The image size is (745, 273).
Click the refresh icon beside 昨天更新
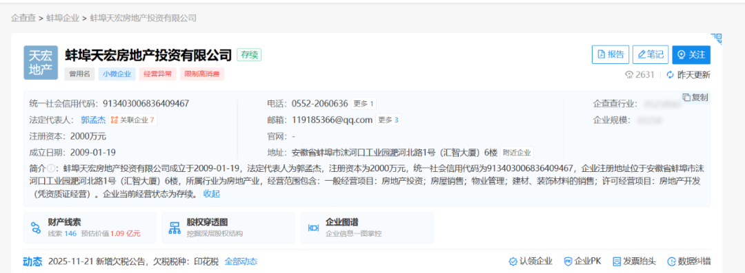670,74
